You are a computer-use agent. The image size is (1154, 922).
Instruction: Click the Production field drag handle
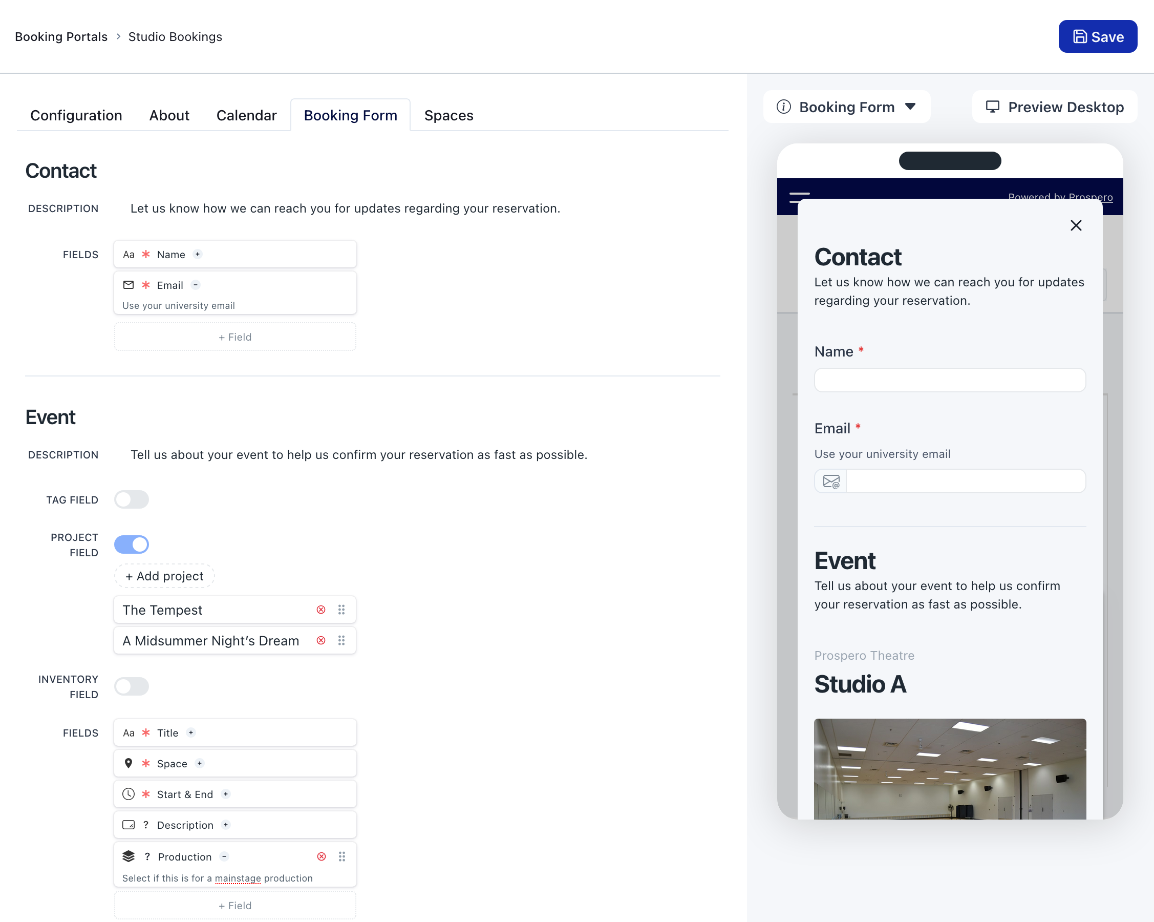[x=342, y=856]
